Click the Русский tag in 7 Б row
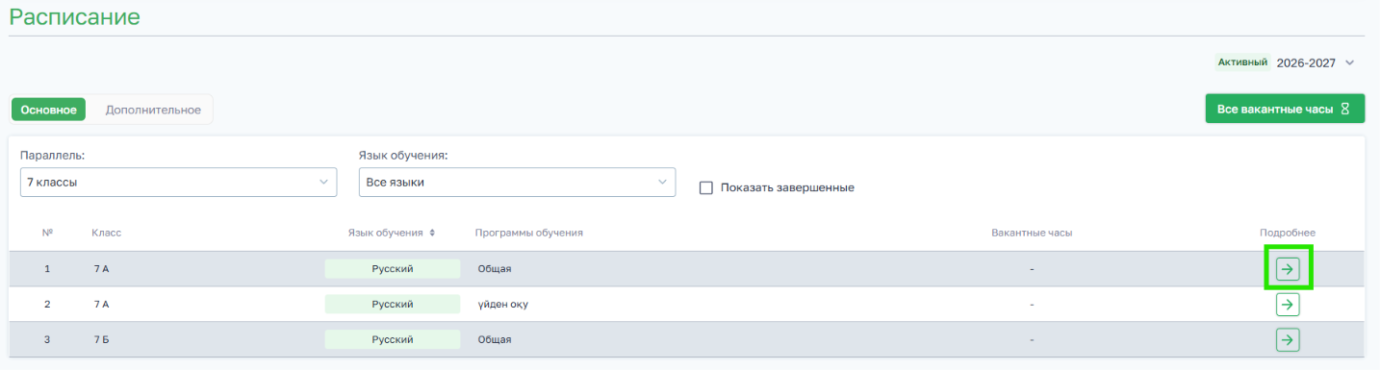 (x=393, y=339)
